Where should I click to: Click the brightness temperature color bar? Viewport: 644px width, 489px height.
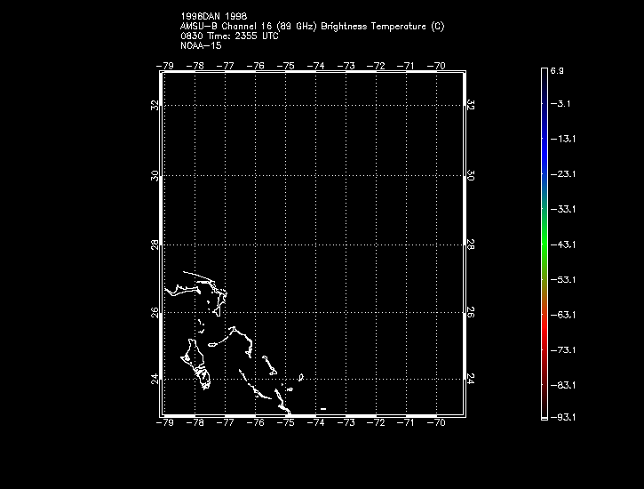(545, 244)
